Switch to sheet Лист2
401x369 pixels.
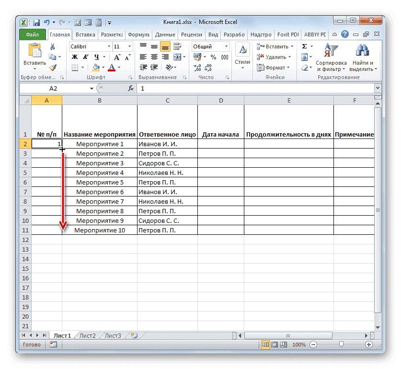point(87,335)
